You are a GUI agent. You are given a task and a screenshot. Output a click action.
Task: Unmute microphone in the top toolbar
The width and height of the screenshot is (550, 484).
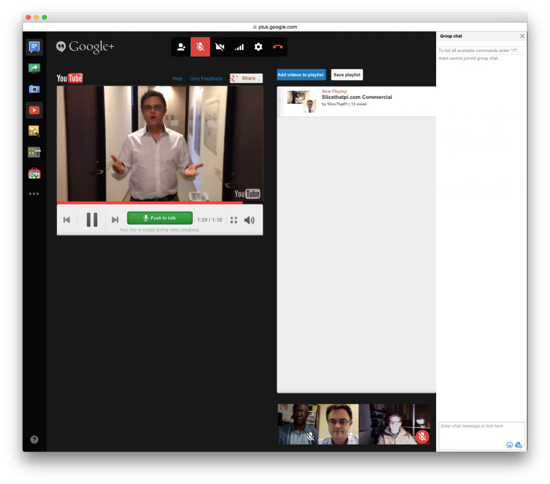[x=200, y=47]
